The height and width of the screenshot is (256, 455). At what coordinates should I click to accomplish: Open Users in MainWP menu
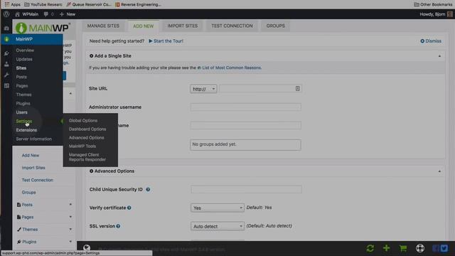click(x=22, y=112)
